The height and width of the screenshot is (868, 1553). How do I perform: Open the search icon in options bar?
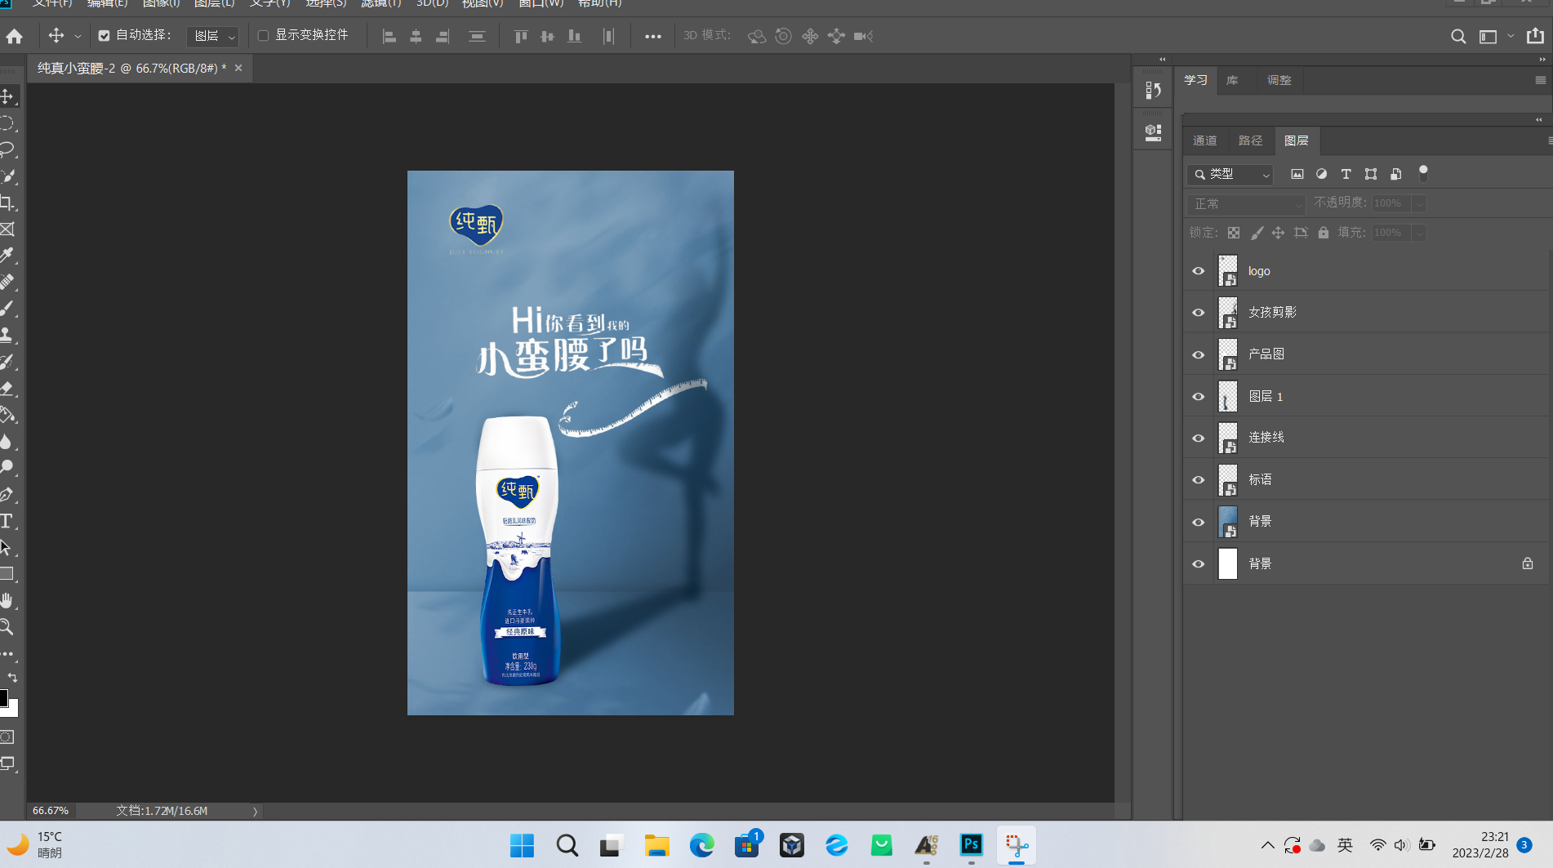(x=1458, y=36)
